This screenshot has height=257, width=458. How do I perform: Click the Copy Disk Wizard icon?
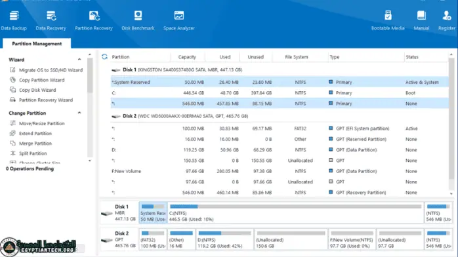pos(12,90)
